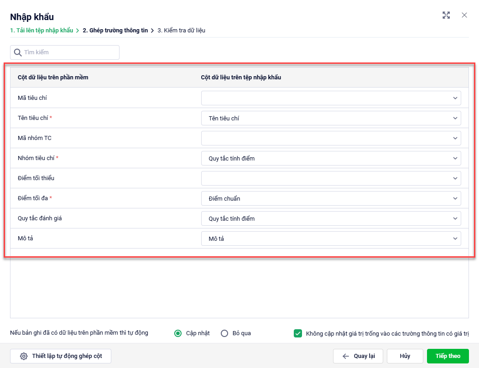Go to step 1 Tải lên tệp nhập khẩu

click(42, 31)
